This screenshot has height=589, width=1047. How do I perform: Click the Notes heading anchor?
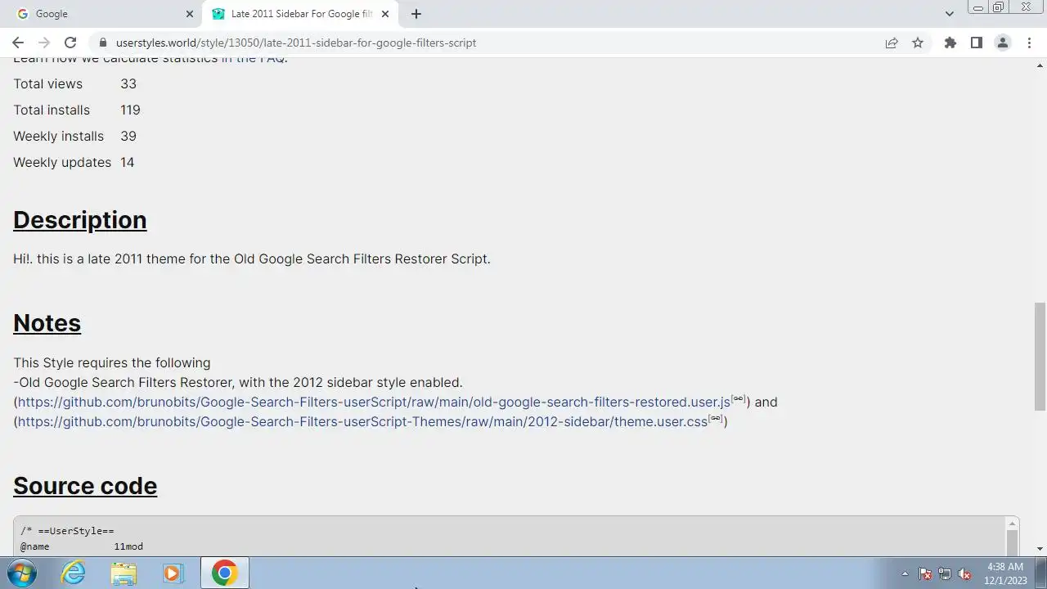pyautogui.click(x=47, y=323)
